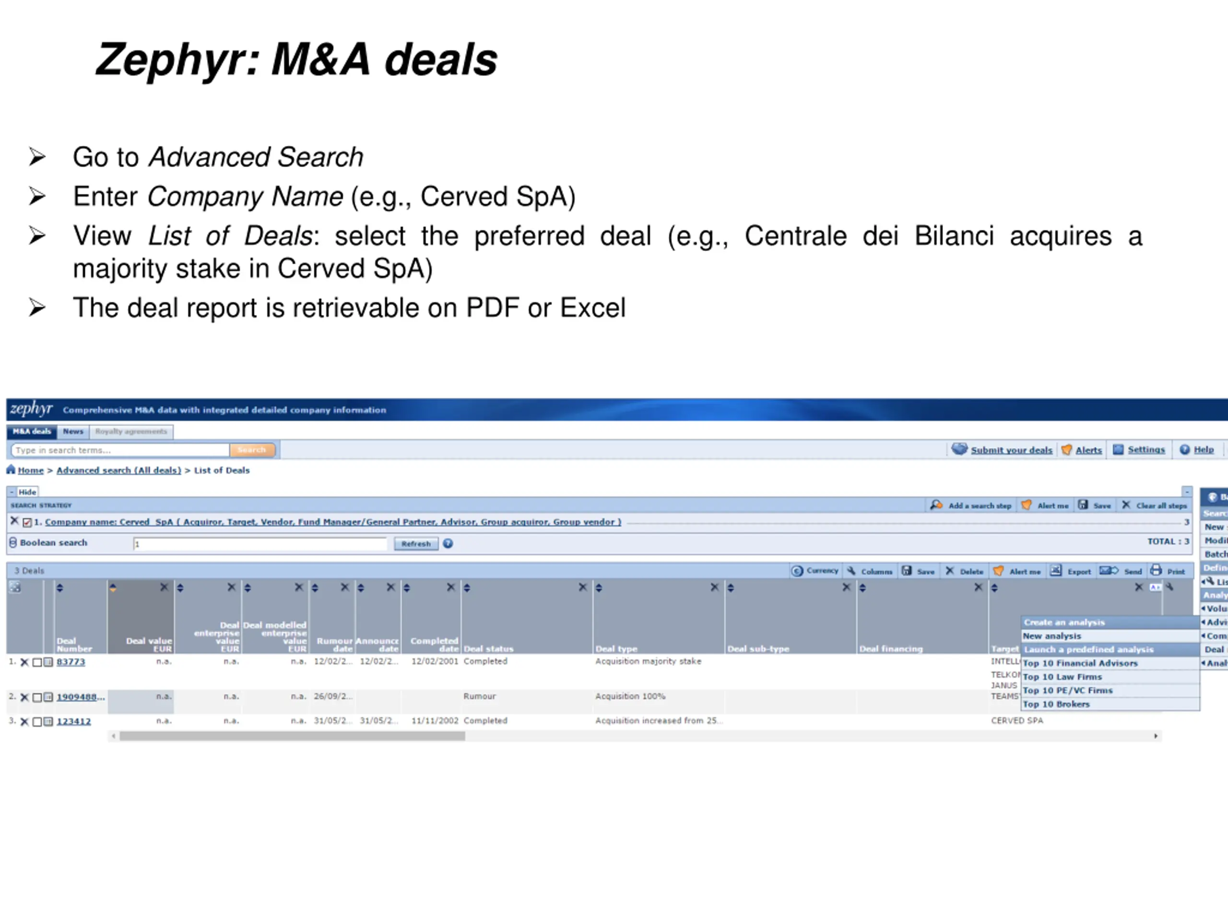Clear all search steps

(x=1154, y=505)
